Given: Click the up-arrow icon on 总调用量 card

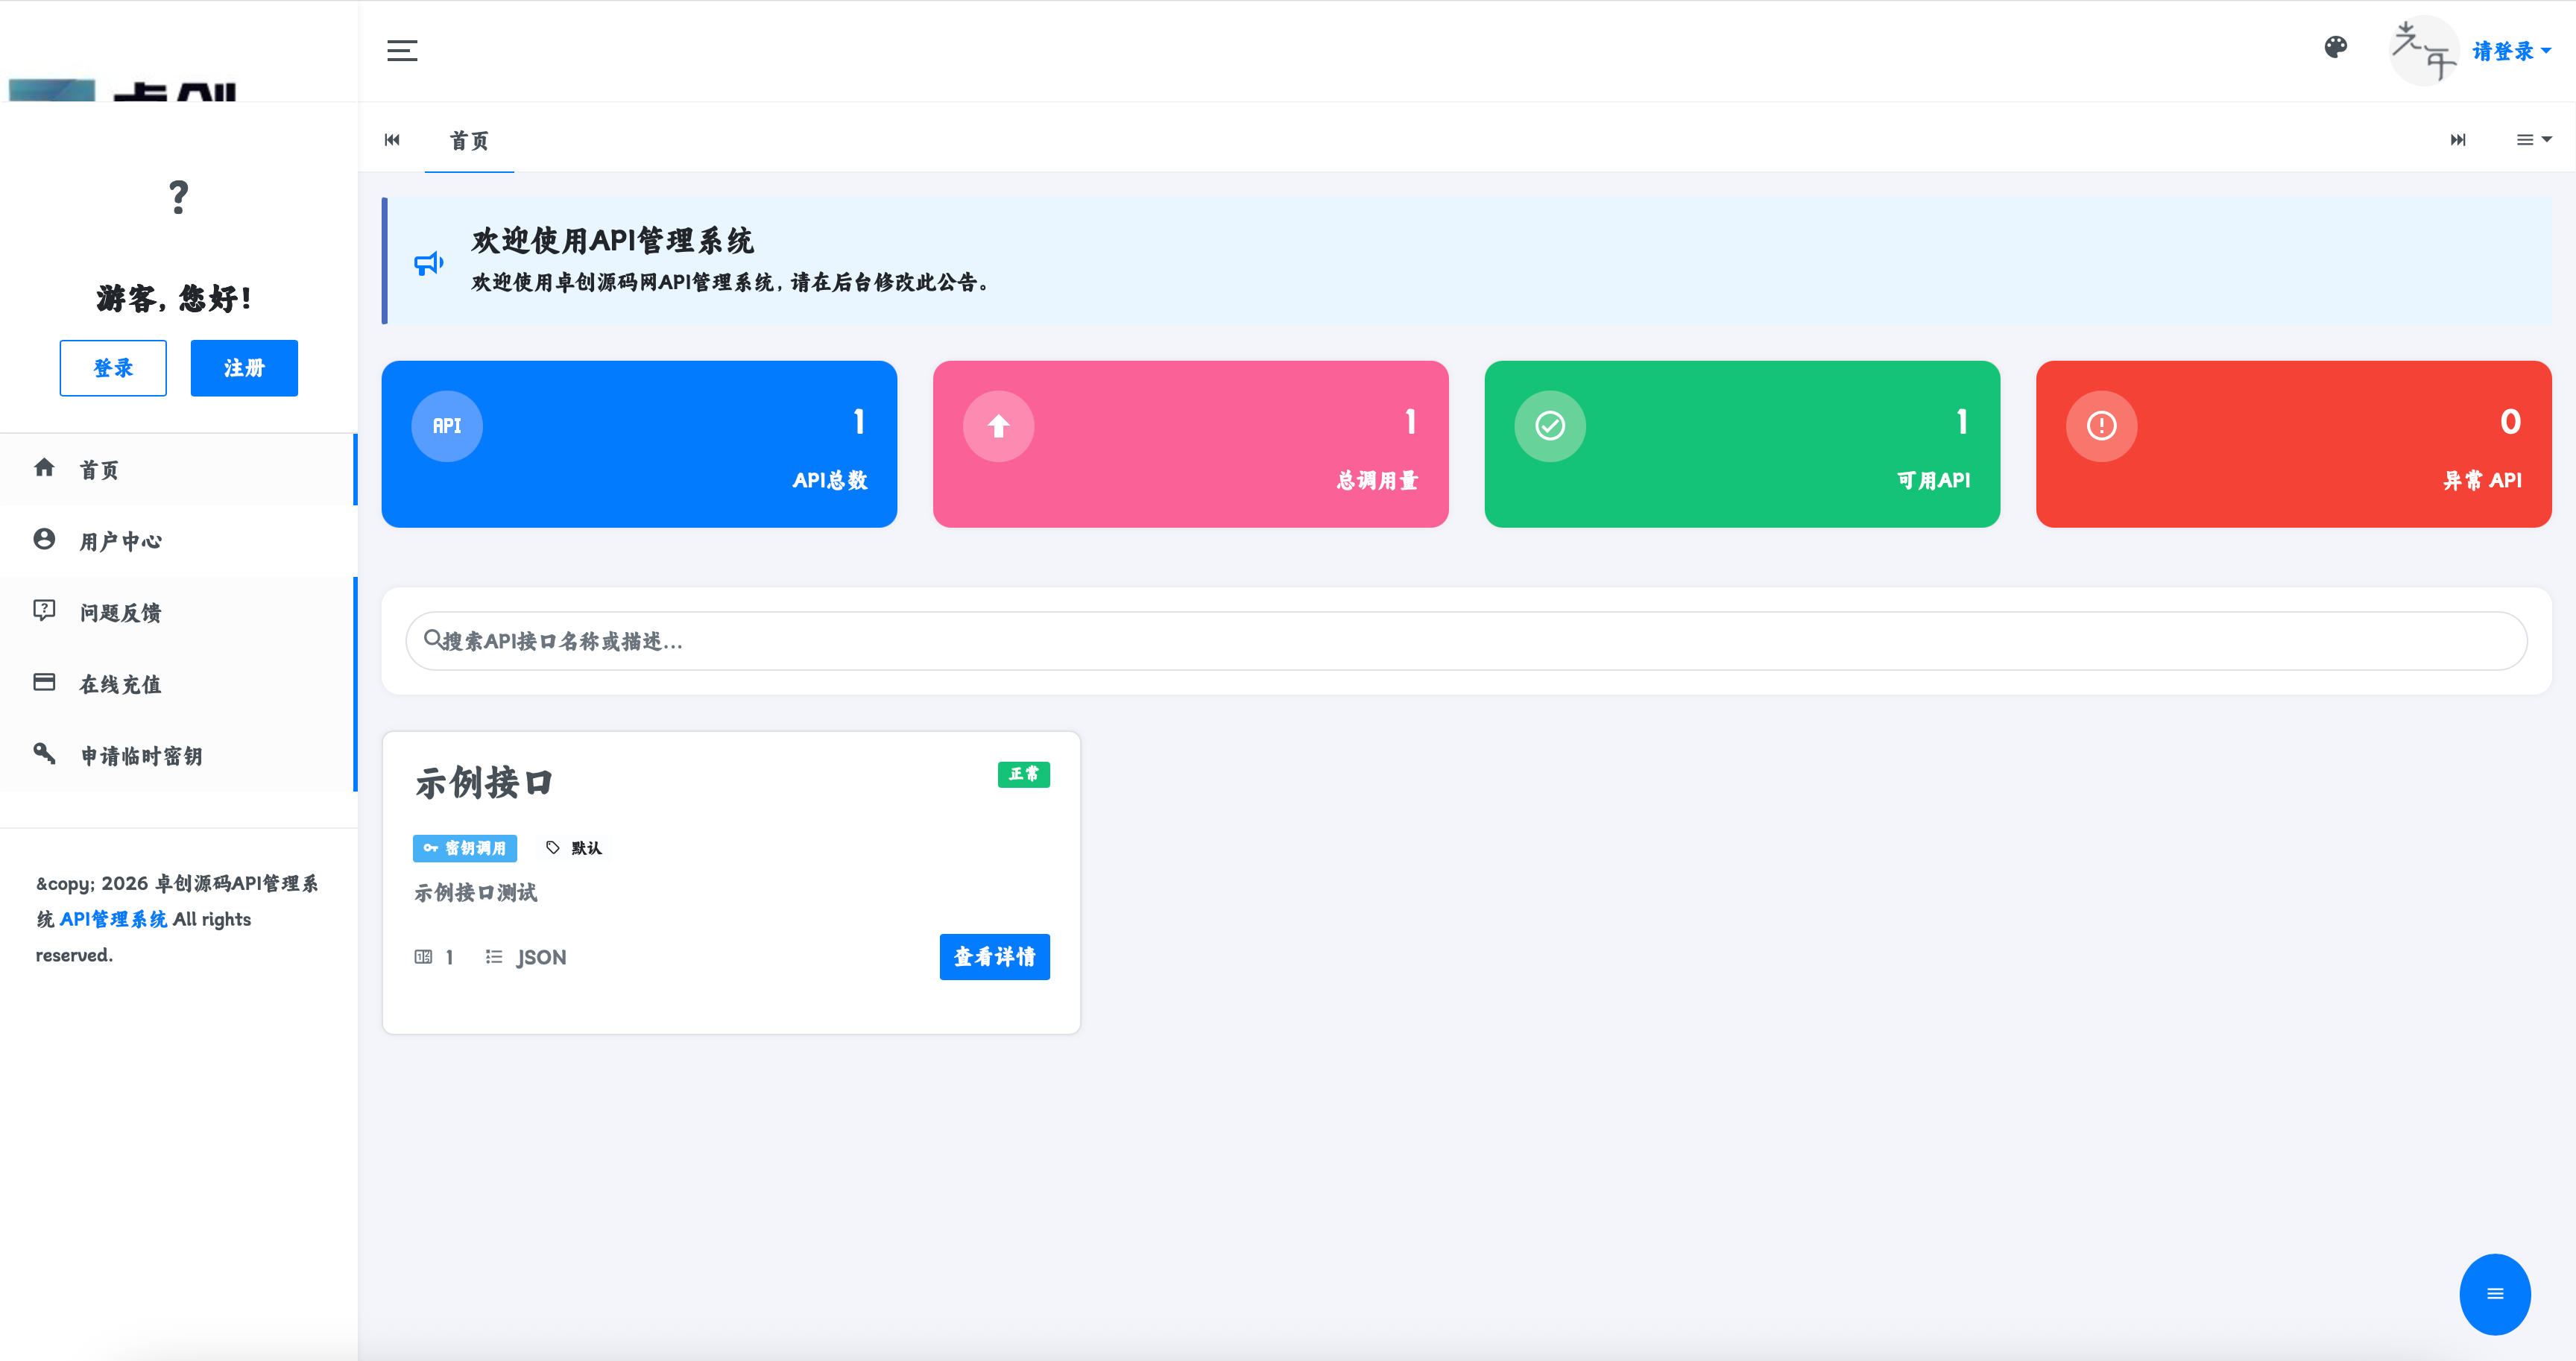Looking at the screenshot, I should [998, 426].
